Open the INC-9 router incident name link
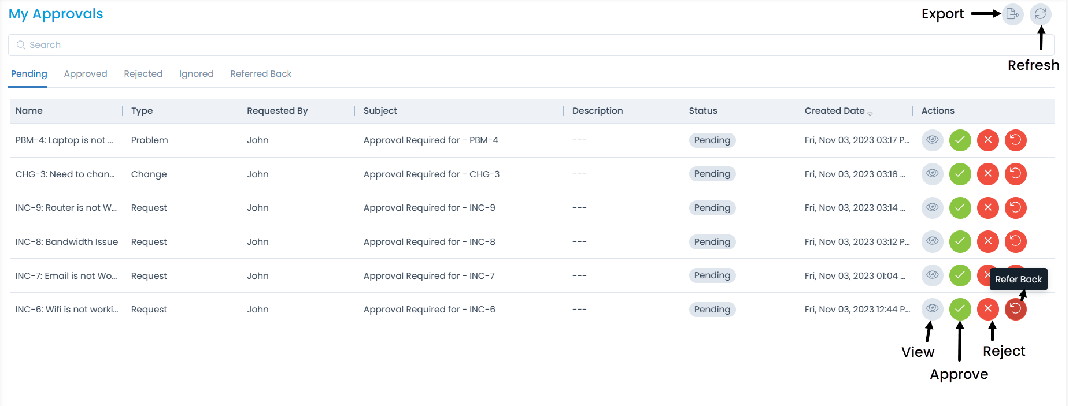Image resolution: width=1069 pixels, height=406 pixels. (66, 207)
